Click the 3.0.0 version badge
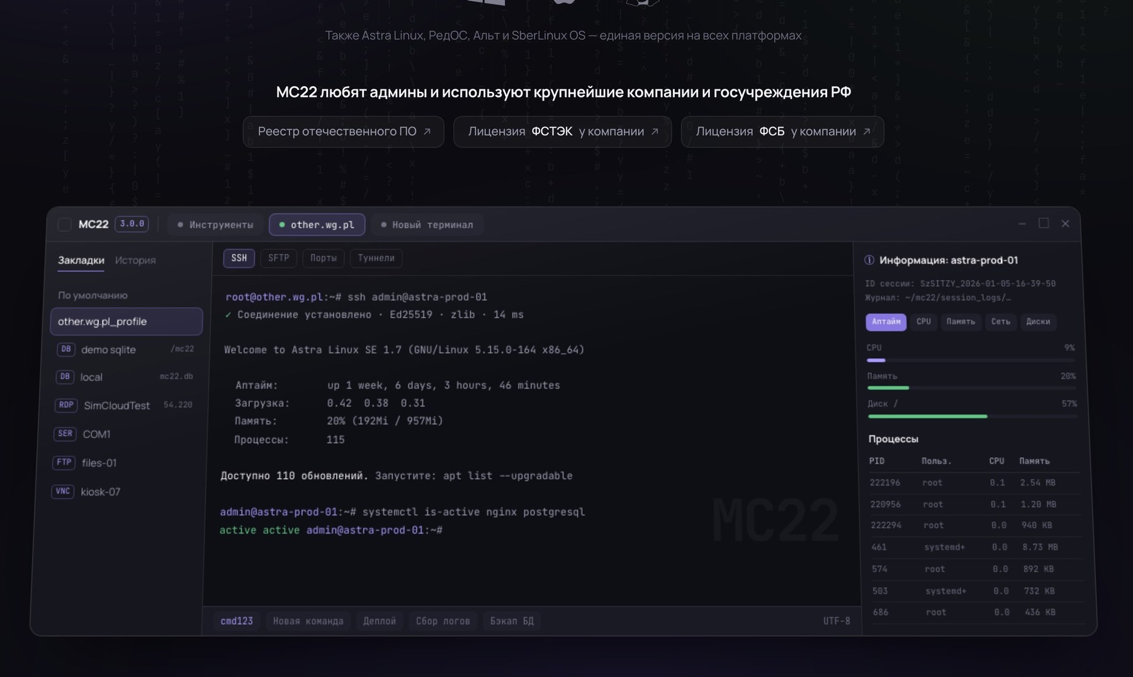Image resolution: width=1133 pixels, height=677 pixels. point(132,224)
